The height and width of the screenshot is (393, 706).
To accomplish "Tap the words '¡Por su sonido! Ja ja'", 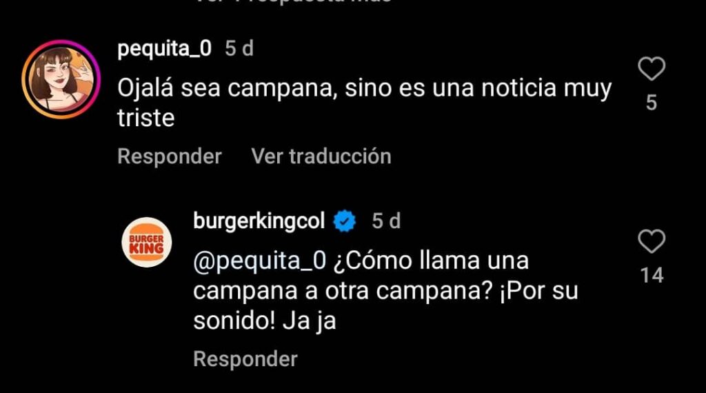I will pos(385,305).
